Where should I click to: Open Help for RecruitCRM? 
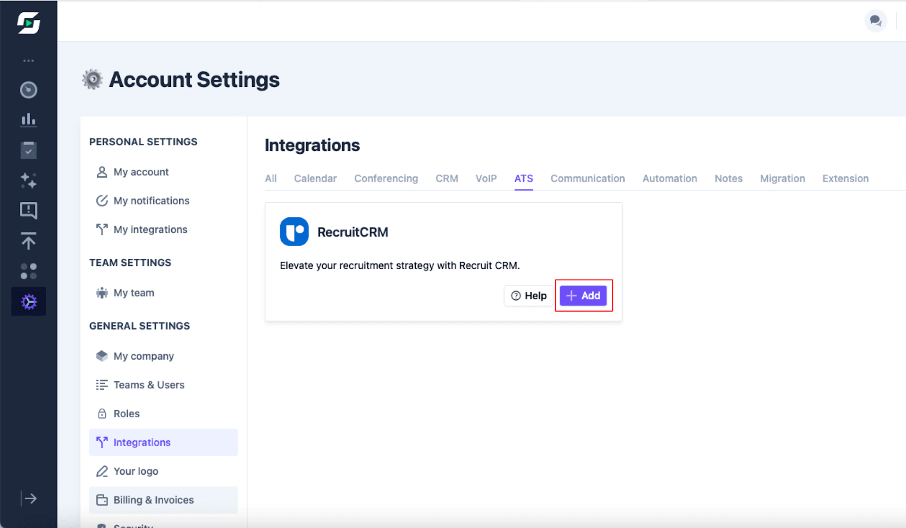(x=528, y=296)
